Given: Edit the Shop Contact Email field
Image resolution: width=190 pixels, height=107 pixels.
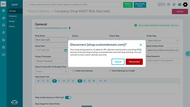Looking at the screenshot, I should tap(163, 50).
